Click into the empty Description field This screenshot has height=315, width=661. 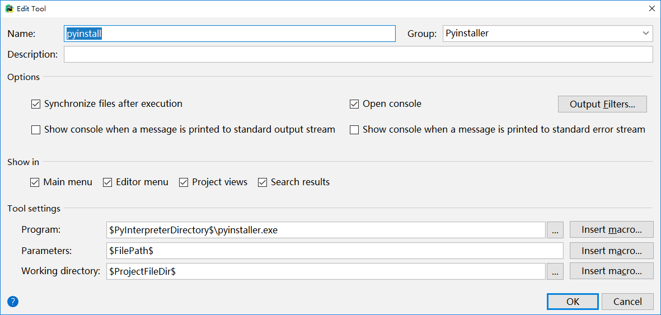coord(358,54)
